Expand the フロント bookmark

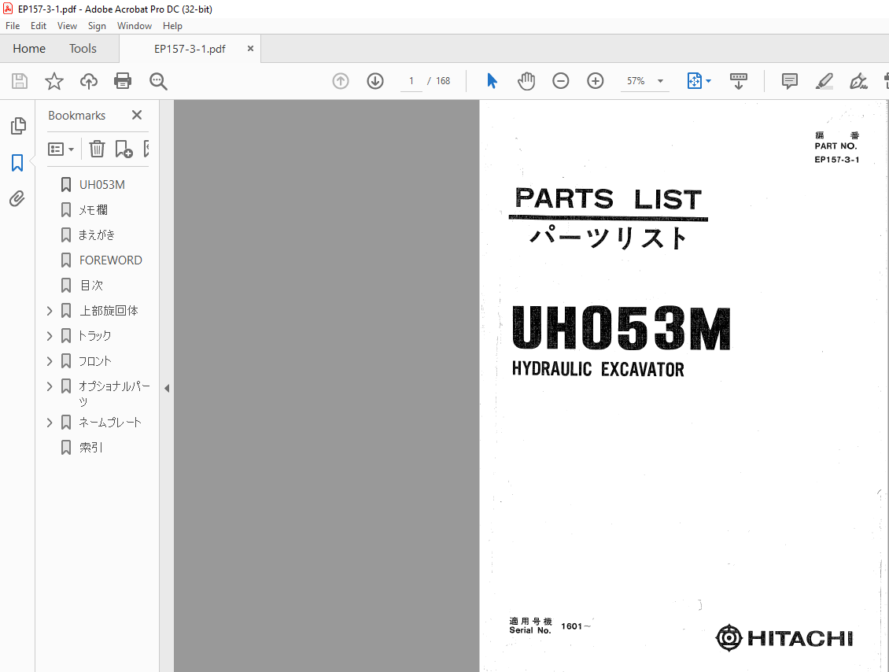coord(50,360)
